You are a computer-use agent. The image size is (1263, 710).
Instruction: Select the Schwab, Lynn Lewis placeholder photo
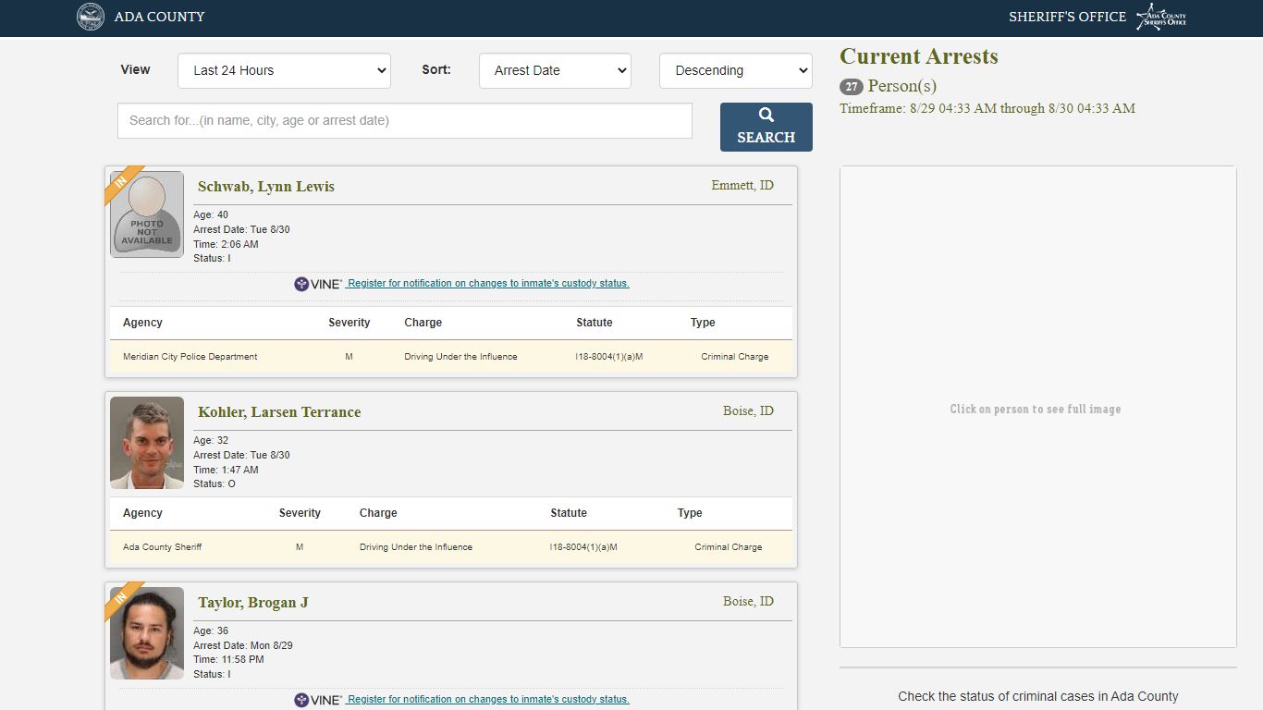point(147,214)
